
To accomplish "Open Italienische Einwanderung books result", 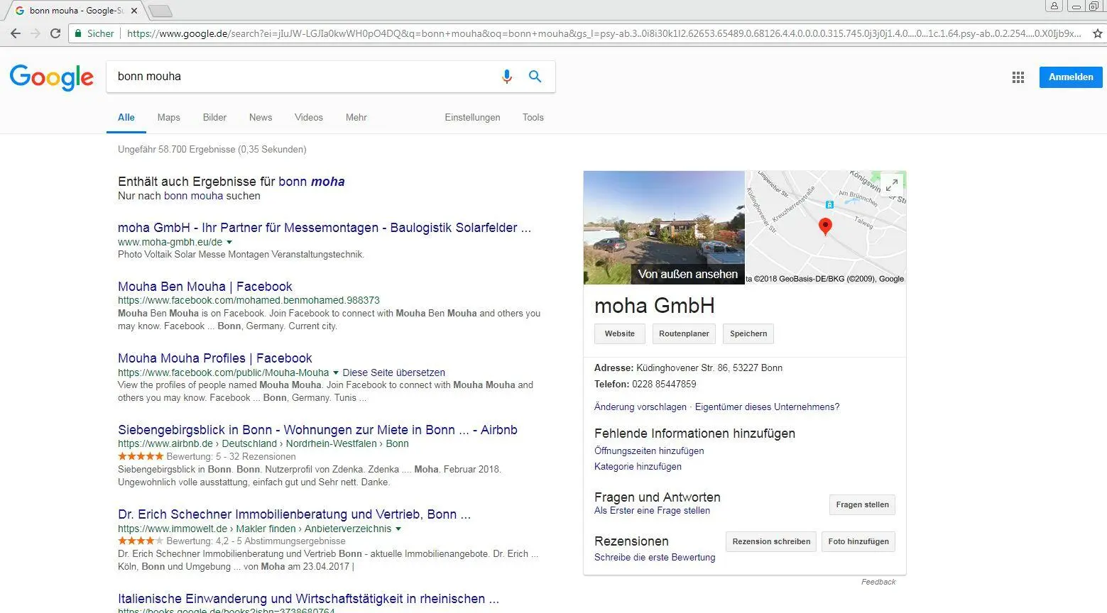I will (x=308, y=599).
